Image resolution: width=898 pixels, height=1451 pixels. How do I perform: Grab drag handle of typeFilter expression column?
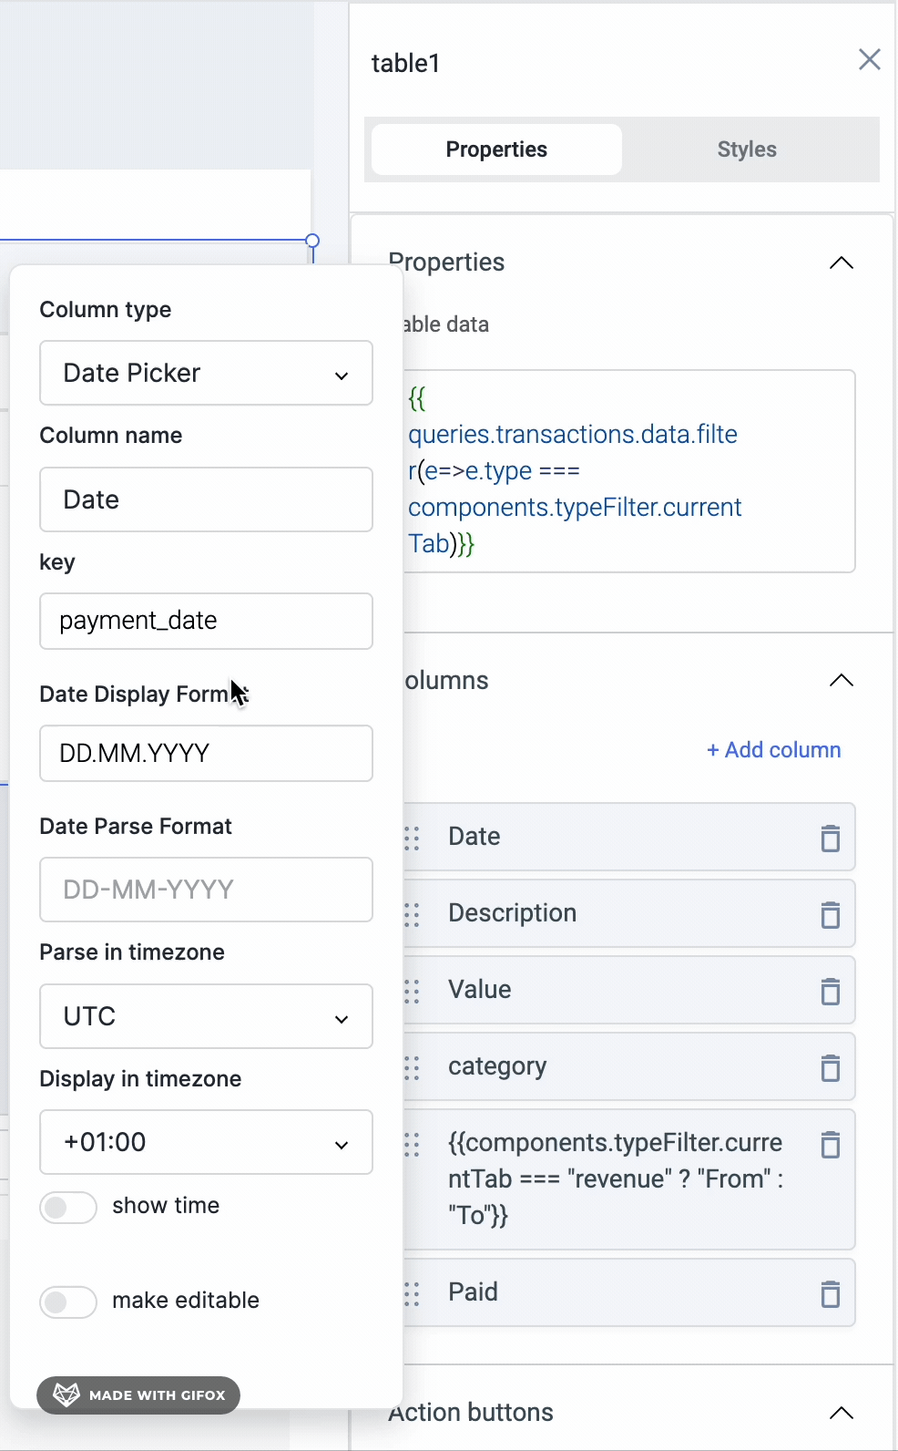413,1144
